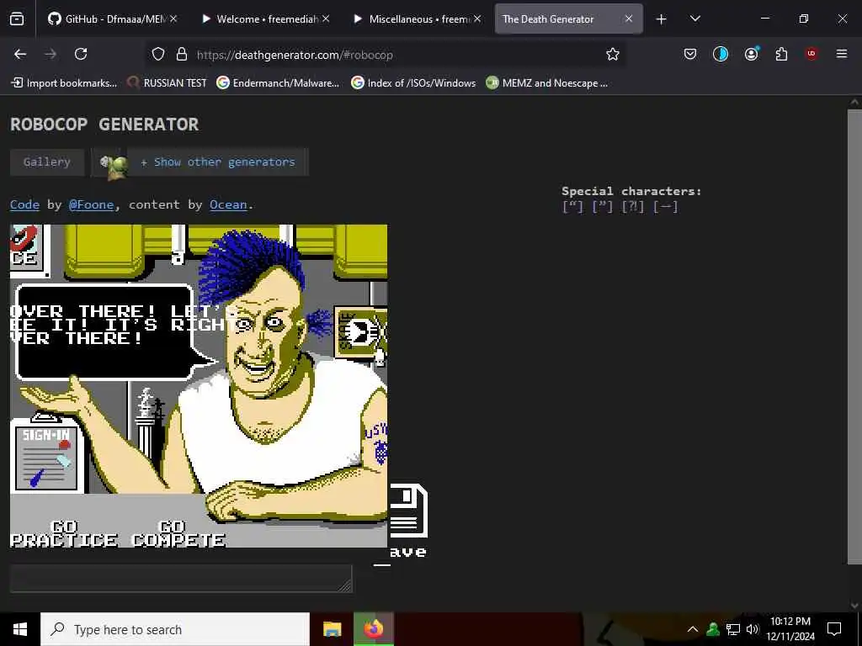
Task: Open the uBlock Origin extension icon
Action: [811, 54]
